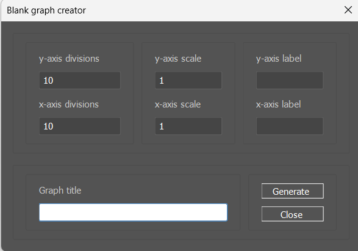The image size is (358, 251).
Task: Focus the x-axis divisions input box
Action: tap(80, 126)
